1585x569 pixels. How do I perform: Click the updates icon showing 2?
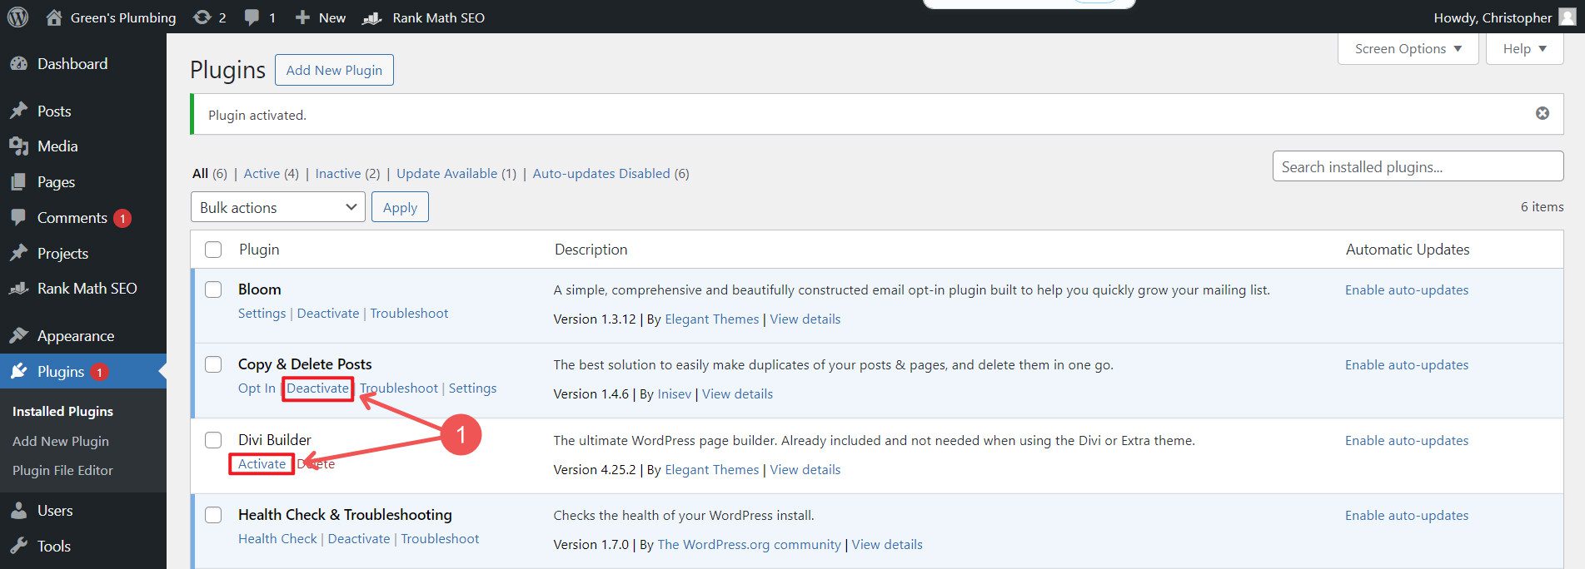(x=202, y=17)
